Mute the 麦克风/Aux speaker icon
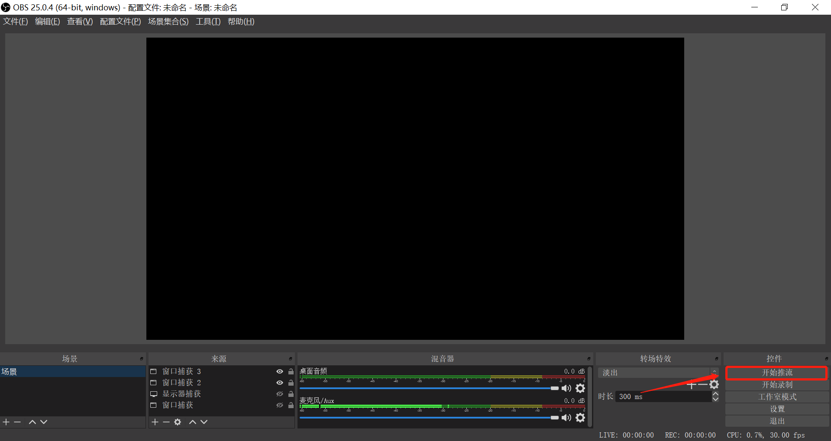Screen dimensions: 831x441 [x=566, y=418]
